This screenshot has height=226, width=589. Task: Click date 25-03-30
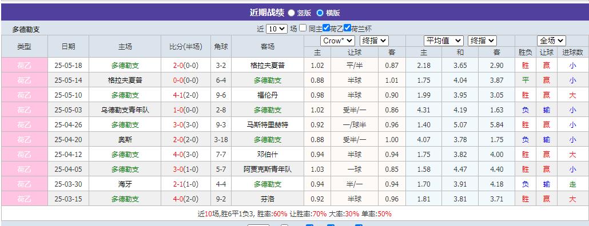tap(69, 184)
